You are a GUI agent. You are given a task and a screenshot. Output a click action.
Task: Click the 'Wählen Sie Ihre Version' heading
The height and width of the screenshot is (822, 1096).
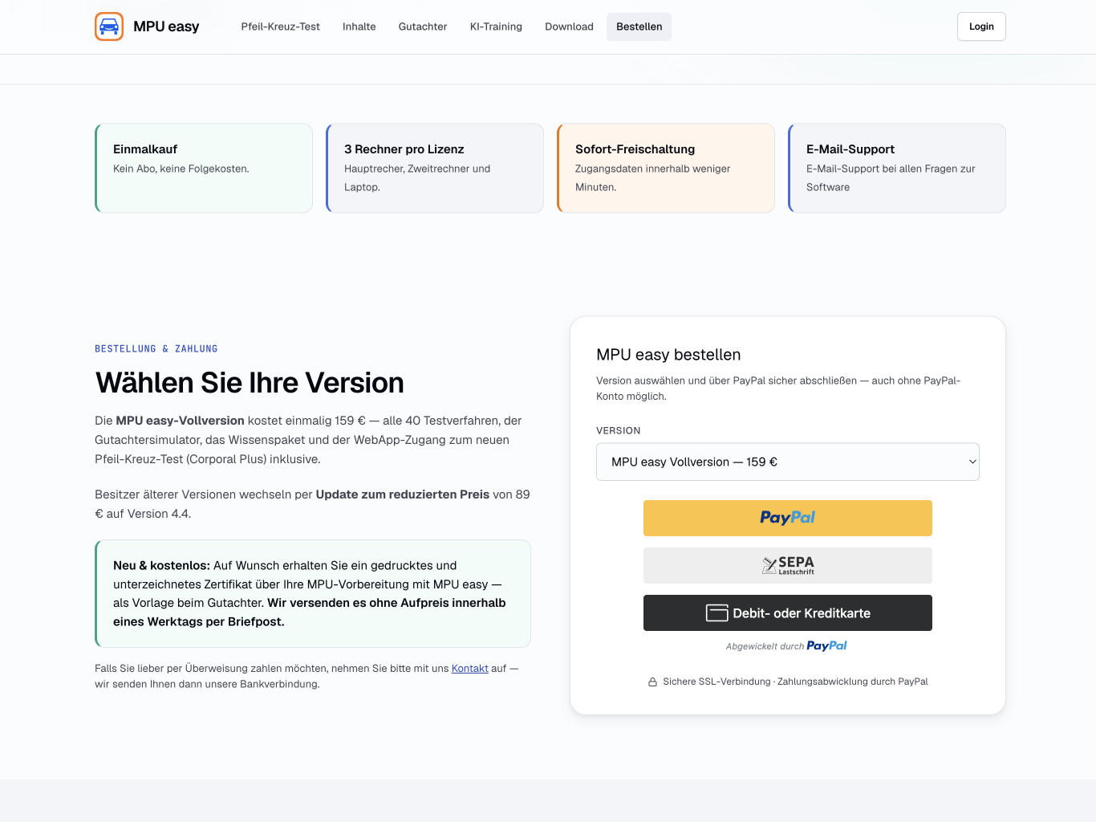250,383
